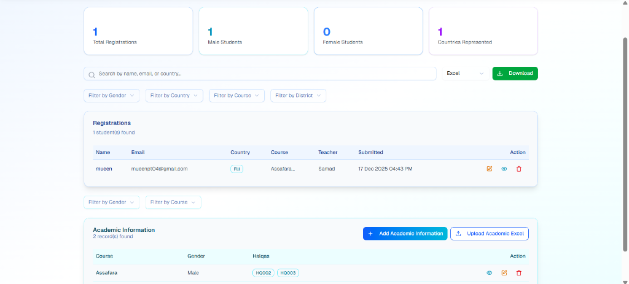Open the Filter by Country dropdown

point(174,96)
